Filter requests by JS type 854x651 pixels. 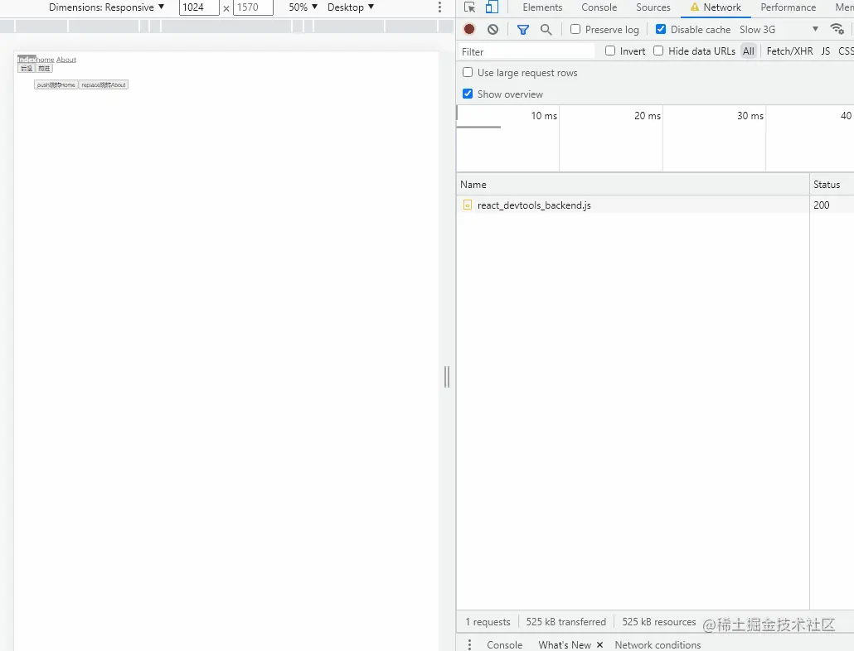point(826,51)
